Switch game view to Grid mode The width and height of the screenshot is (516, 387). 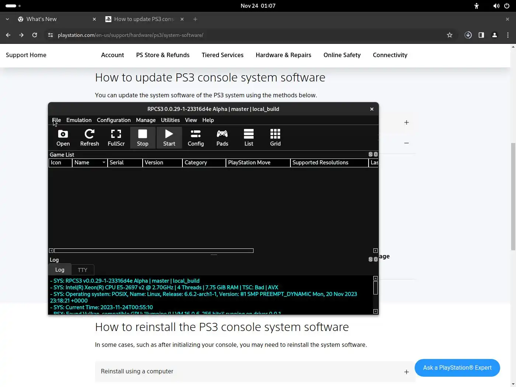click(x=275, y=137)
